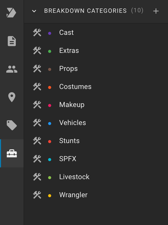Click the category count (10) label

pyautogui.click(x=137, y=11)
